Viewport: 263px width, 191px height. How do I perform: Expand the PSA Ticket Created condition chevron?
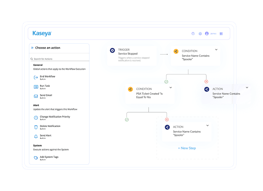click(x=170, y=88)
